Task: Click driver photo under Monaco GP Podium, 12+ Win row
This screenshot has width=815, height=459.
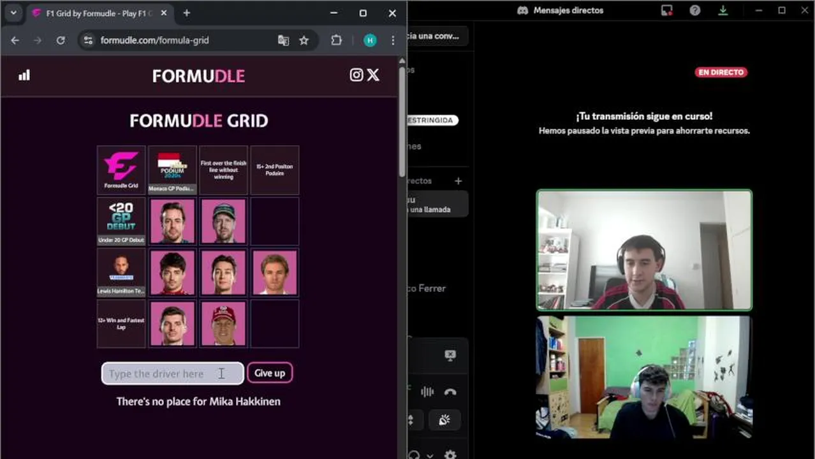Action: [172, 323]
